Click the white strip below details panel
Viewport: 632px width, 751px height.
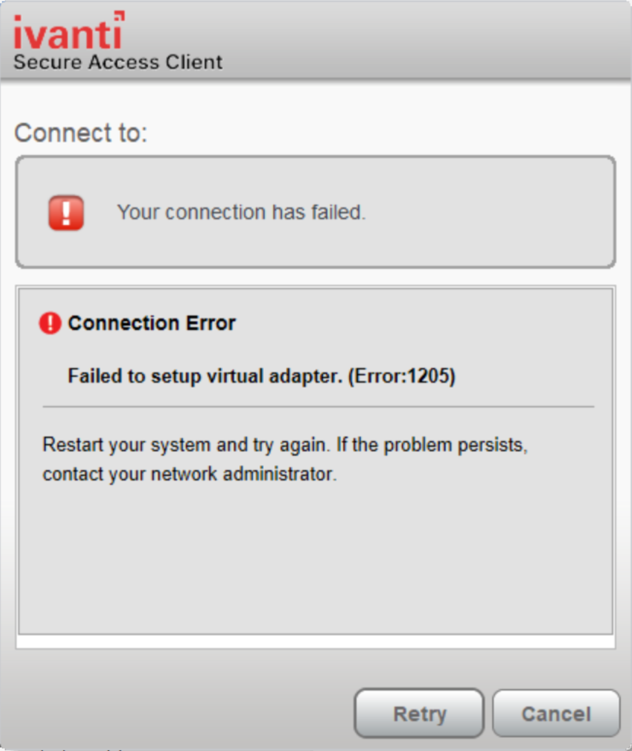(315, 641)
